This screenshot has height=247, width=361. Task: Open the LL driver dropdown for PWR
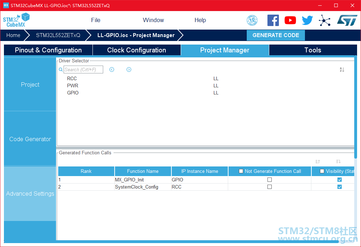click(216, 86)
